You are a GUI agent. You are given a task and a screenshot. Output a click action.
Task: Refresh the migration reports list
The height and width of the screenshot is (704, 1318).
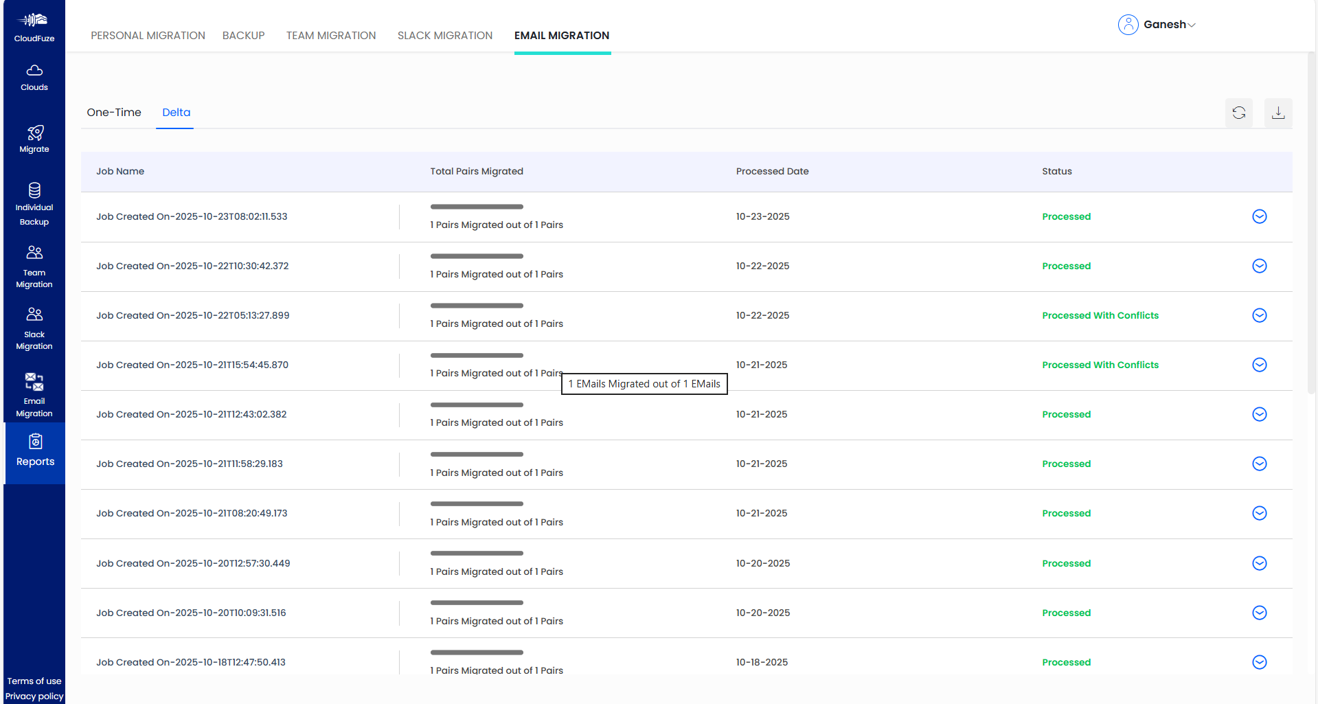pos(1238,113)
